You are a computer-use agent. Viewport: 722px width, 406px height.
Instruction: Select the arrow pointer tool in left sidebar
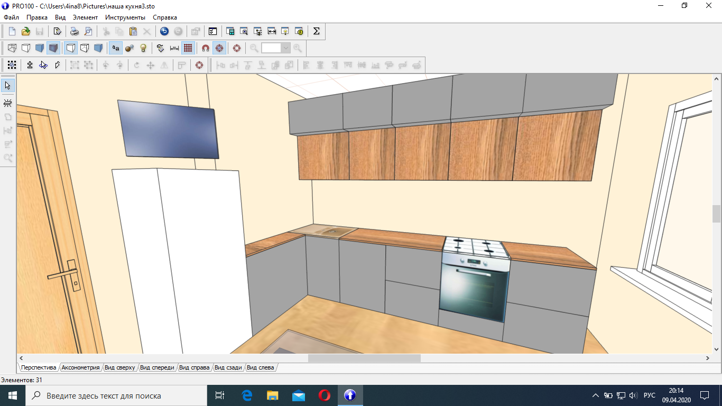click(8, 86)
